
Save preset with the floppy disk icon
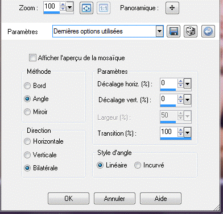pyautogui.click(x=174, y=31)
